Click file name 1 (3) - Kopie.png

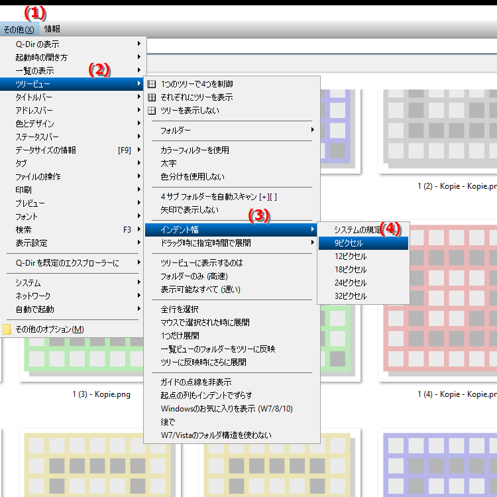pyautogui.click(x=101, y=394)
